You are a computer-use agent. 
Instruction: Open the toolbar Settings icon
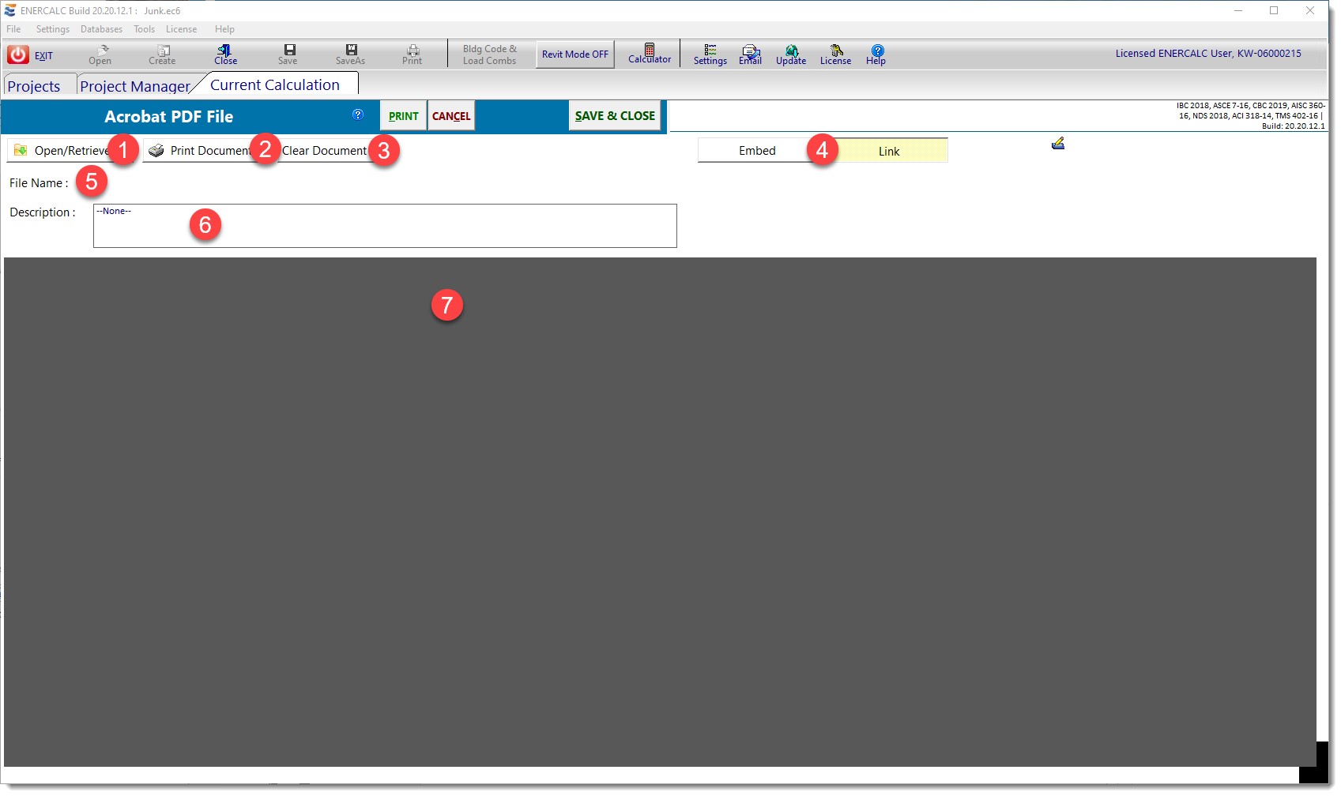(710, 54)
